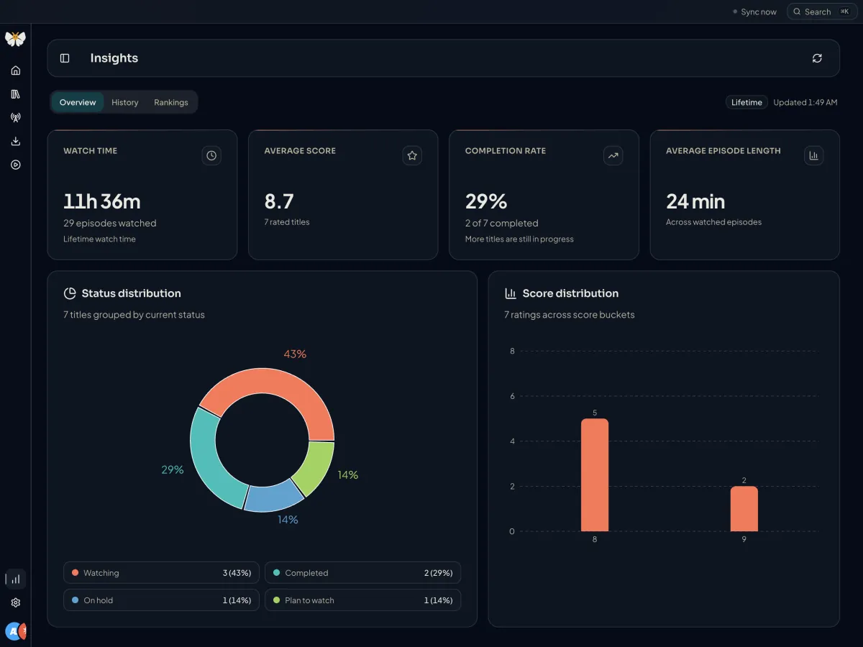This screenshot has height=647, width=863.
Task: Switch to the History tab
Action: [x=125, y=102]
